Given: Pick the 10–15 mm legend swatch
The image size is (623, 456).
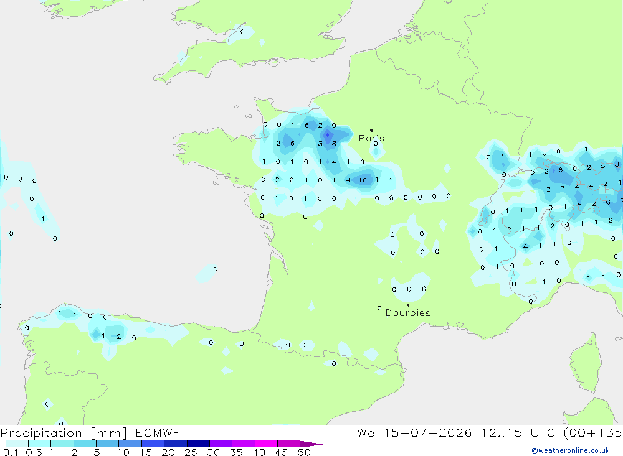Looking at the screenshot, I should (x=130, y=444).
